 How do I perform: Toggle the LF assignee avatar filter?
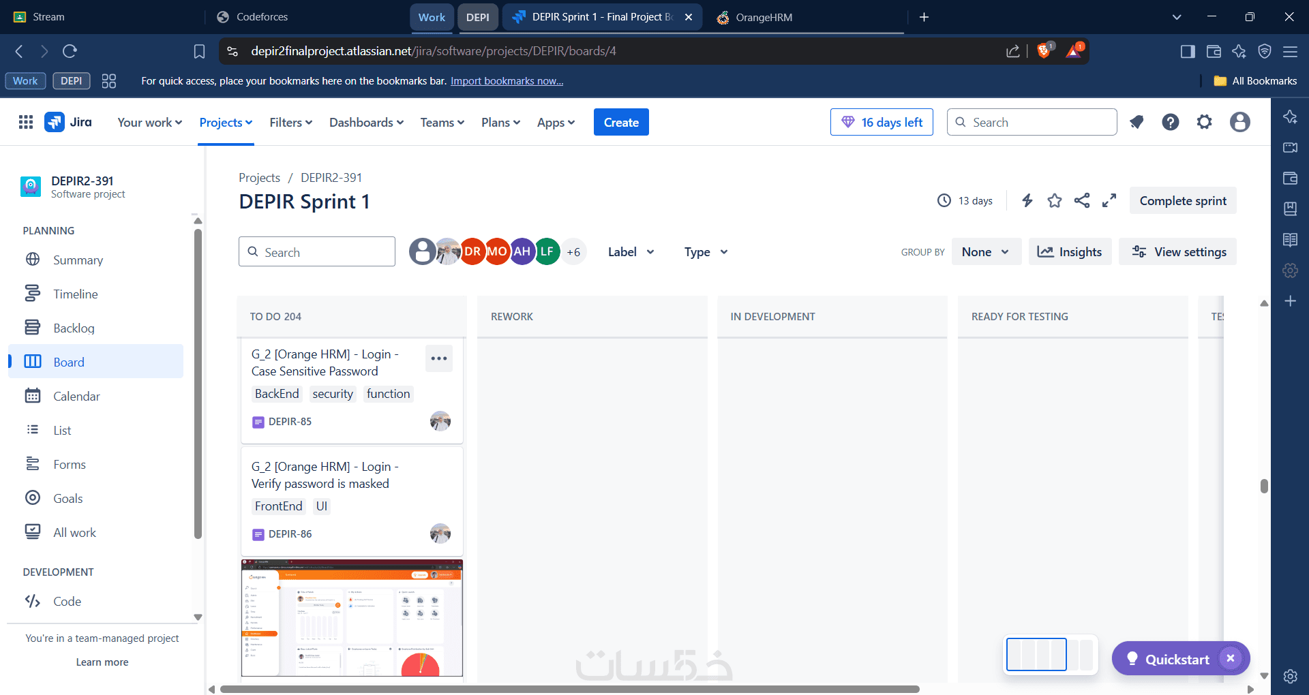(x=547, y=251)
